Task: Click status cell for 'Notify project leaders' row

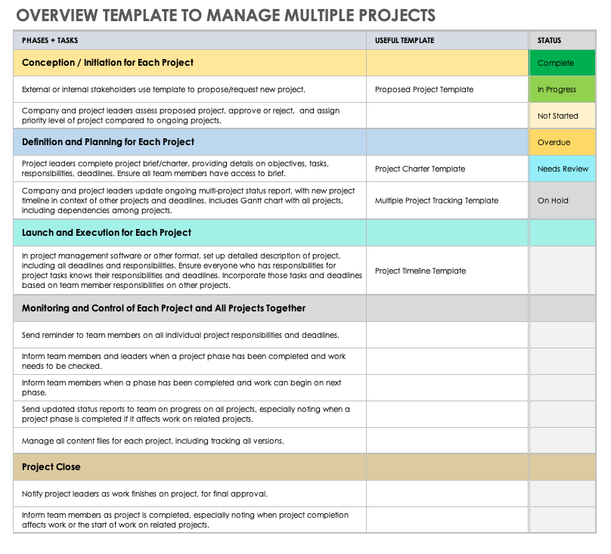Action: (x=563, y=494)
